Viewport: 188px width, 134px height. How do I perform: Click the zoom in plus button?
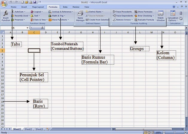[186, 133]
